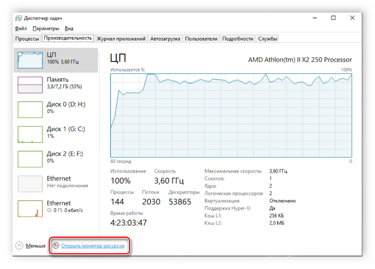
Task: Open the Пользователи tab
Action: 201,39
